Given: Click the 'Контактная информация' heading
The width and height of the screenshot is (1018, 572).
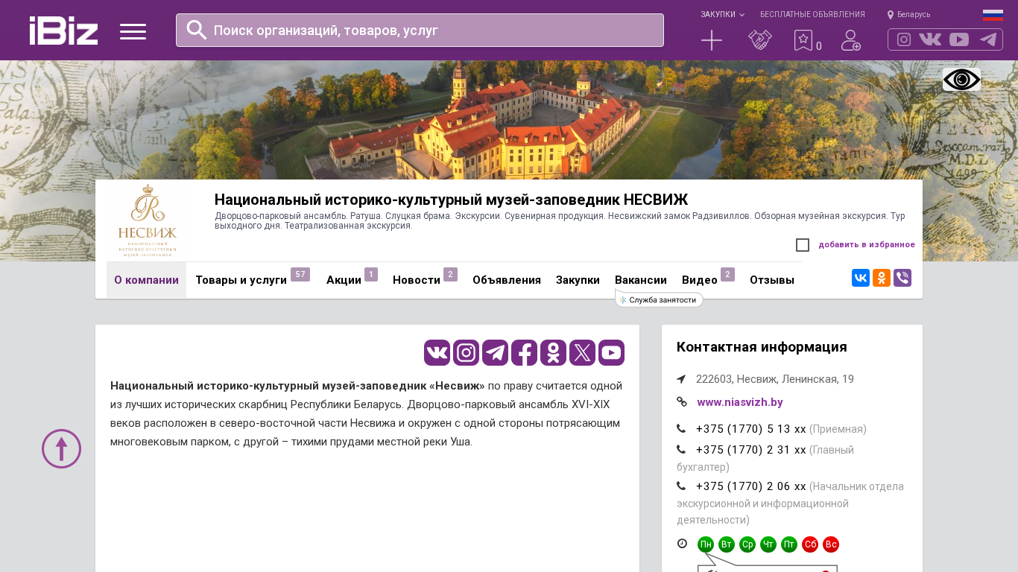Looking at the screenshot, I should tap(762, 347).
